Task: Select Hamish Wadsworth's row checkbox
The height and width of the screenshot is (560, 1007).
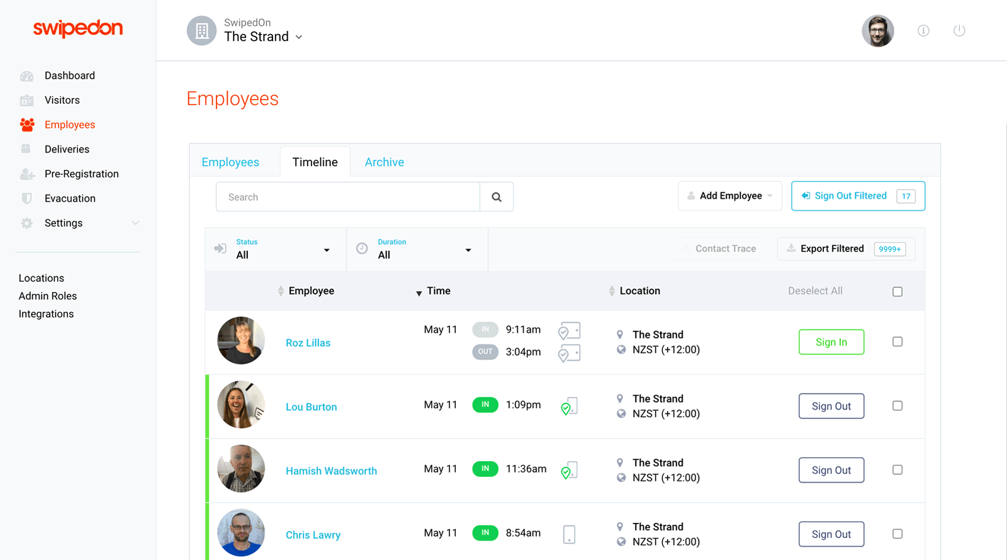Action: pos(897,470)
